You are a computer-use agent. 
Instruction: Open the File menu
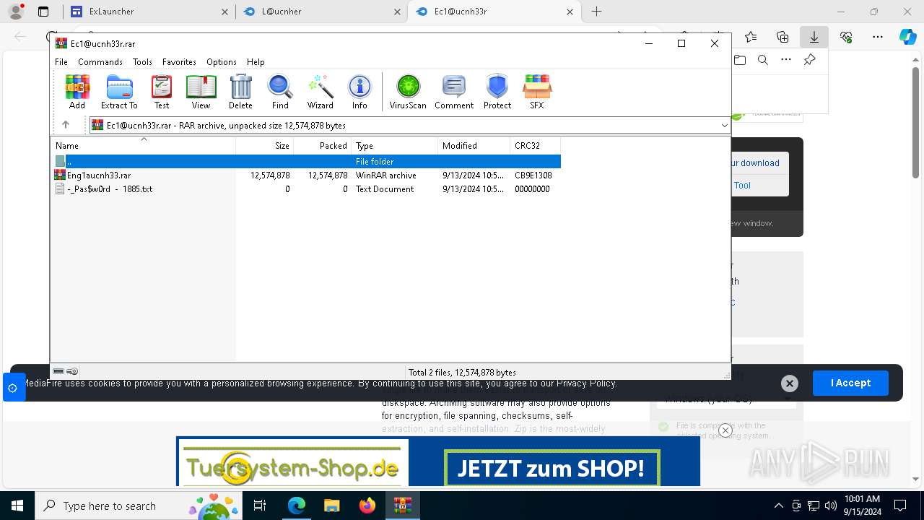coord(61,62)
